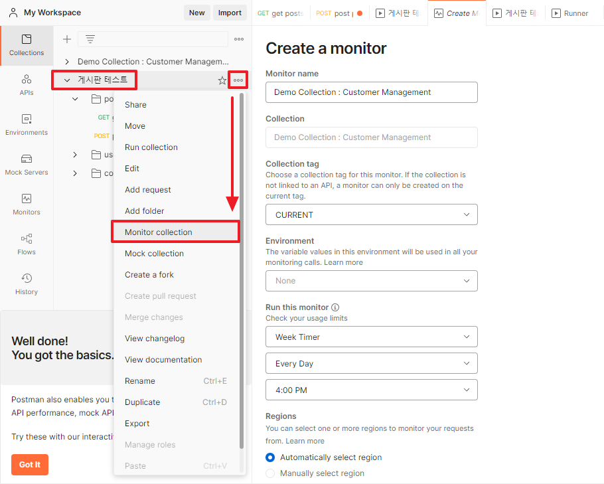Select View documentation menu item

(x=177, y=360)
